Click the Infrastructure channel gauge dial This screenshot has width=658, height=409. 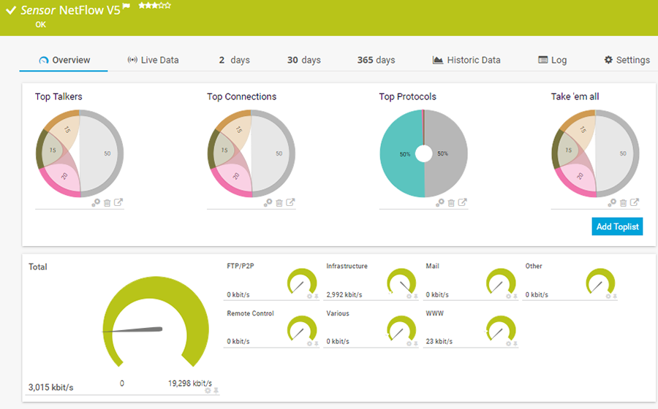(x=401, y=282)
